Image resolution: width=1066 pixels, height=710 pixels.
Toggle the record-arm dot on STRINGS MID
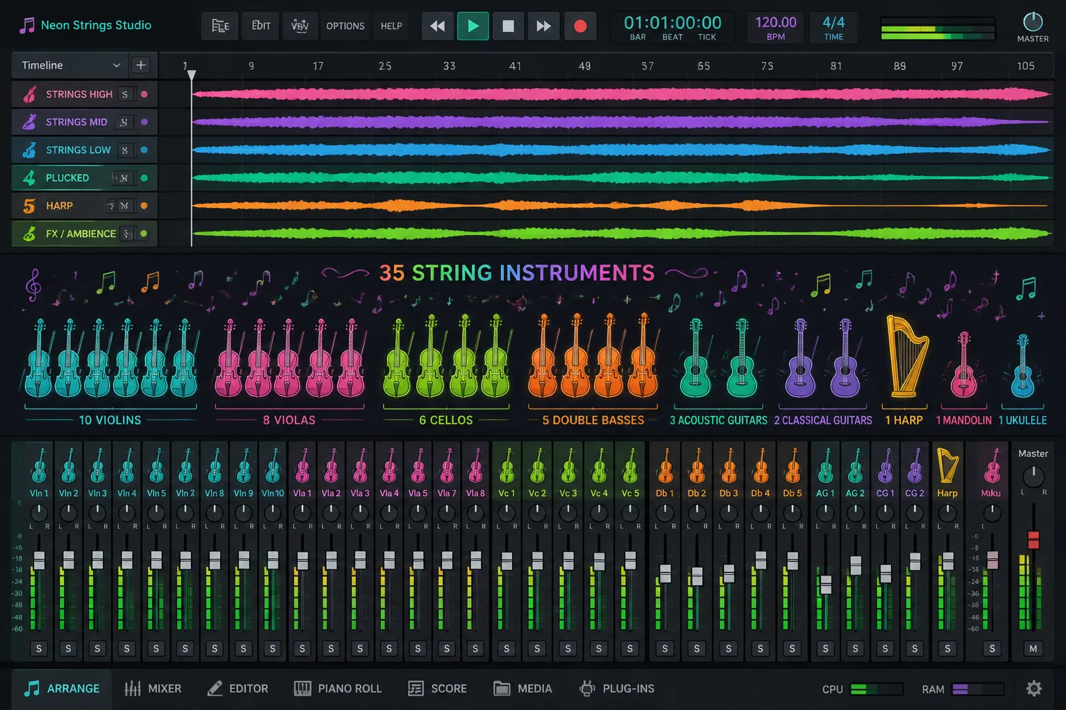pos(144,122)
